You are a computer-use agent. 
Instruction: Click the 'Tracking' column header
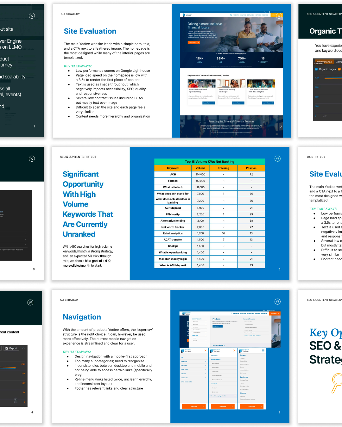(x=224, y=168)
